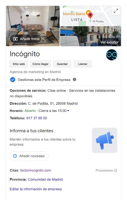Expand the opening hours dropdown arrow
The image size is (127, 202).
pos(68,111)
